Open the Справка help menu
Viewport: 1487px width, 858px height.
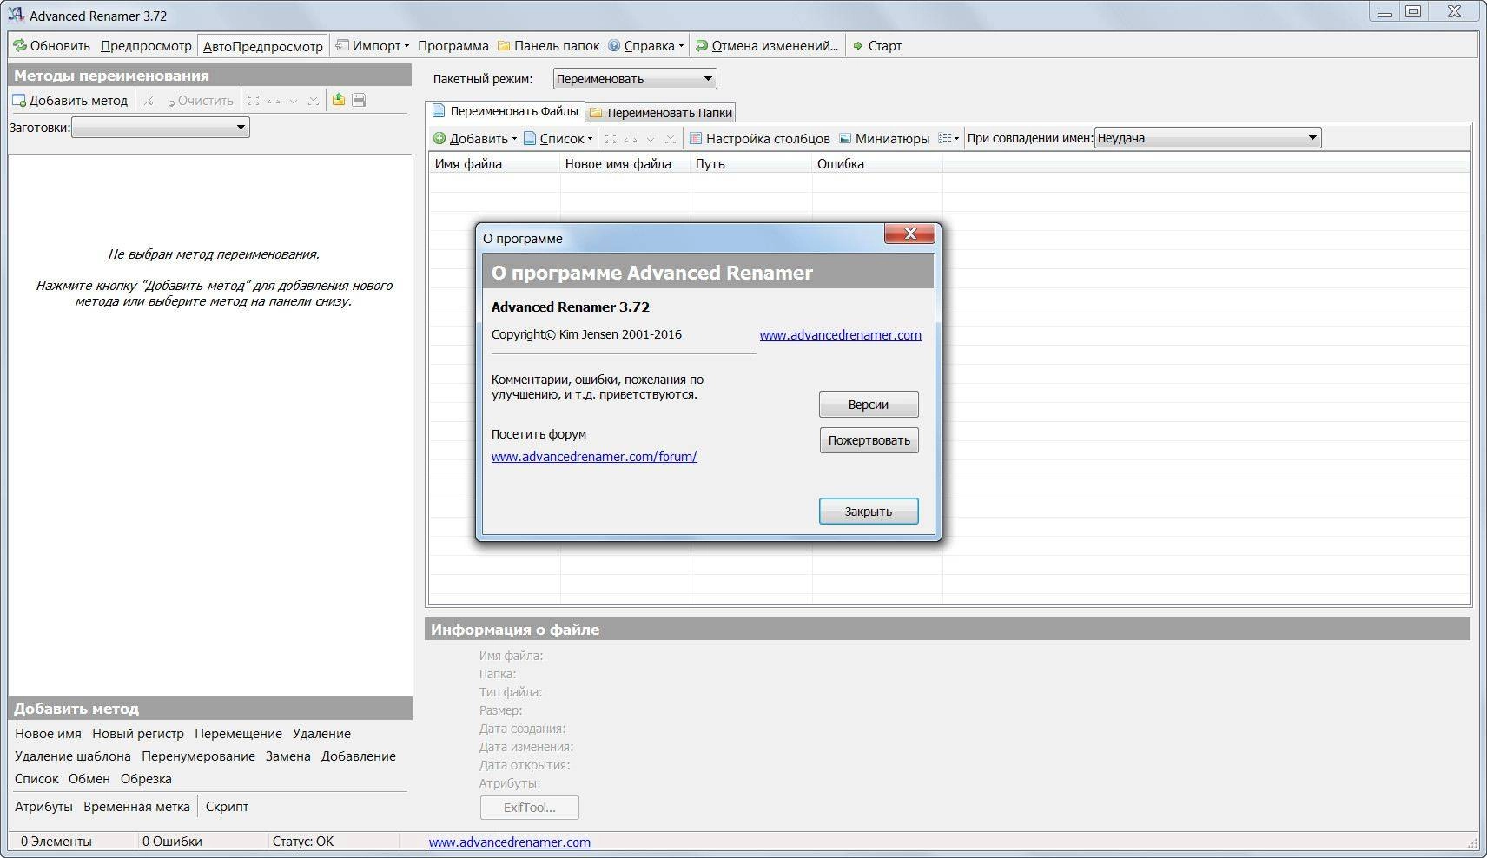point(645,46)
